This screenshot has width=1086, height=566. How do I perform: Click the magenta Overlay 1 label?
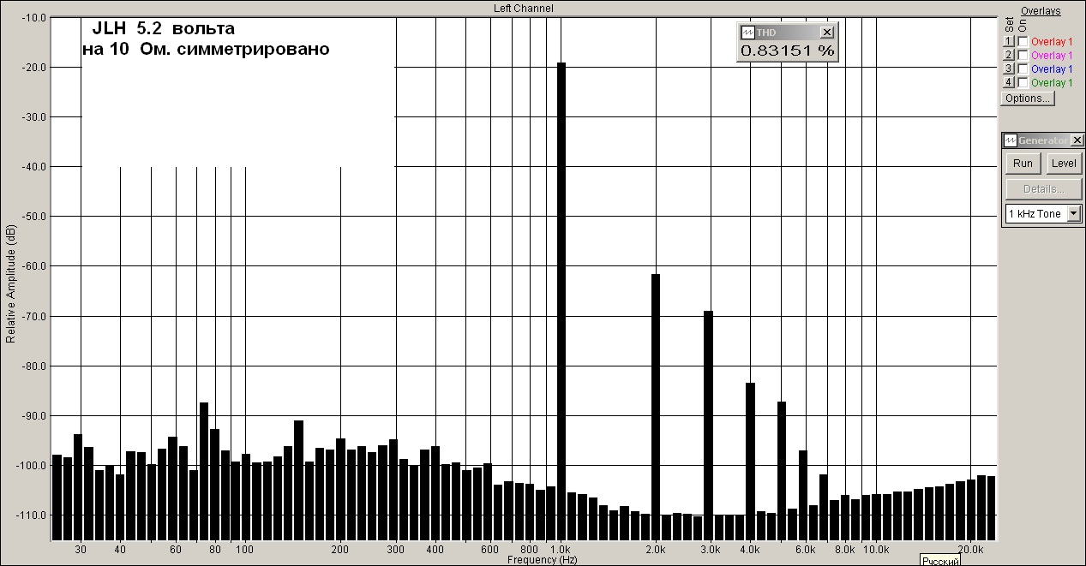pos(1051,56)
